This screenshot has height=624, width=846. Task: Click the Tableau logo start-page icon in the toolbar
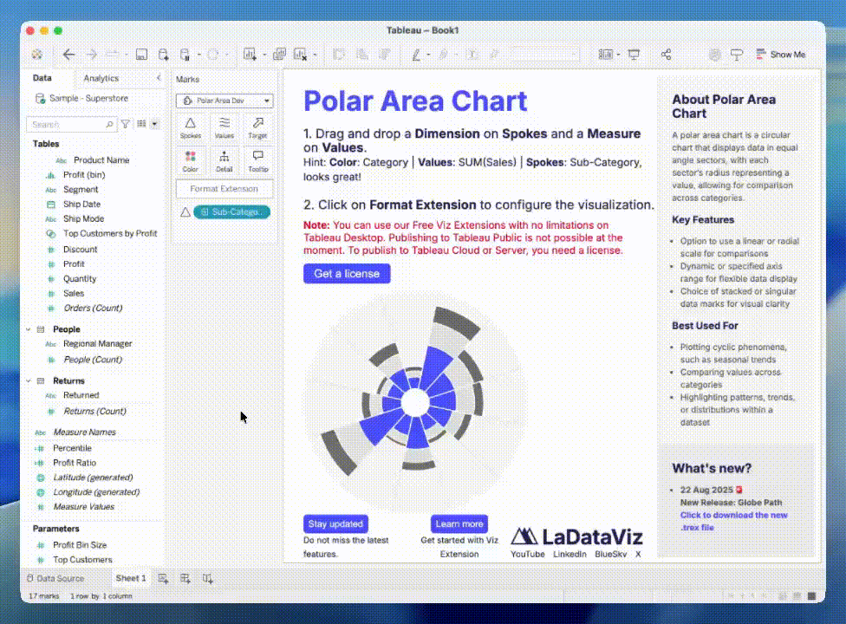[x=37, y=55]
